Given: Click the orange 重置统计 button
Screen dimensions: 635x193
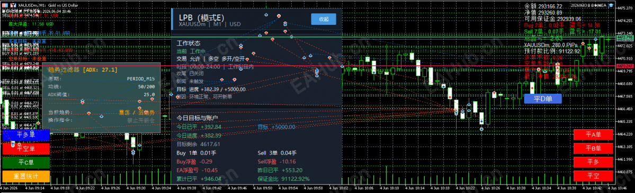Looking at the screenshot, I should [x=26, y=176].
